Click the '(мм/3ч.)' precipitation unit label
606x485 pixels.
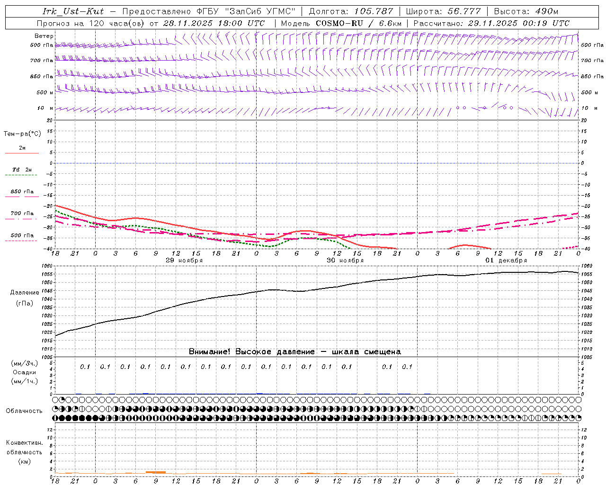[25, 363]
